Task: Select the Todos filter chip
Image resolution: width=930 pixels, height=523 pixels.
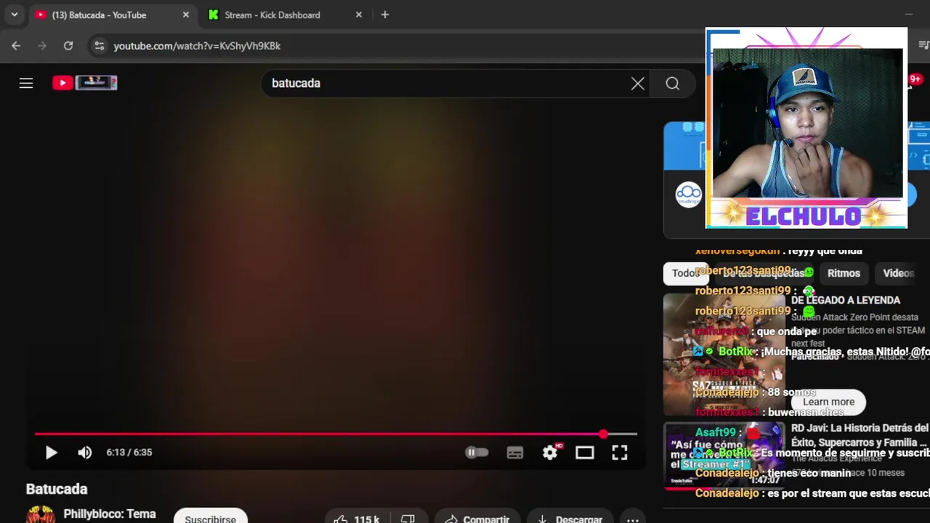Action: (685, 273)
